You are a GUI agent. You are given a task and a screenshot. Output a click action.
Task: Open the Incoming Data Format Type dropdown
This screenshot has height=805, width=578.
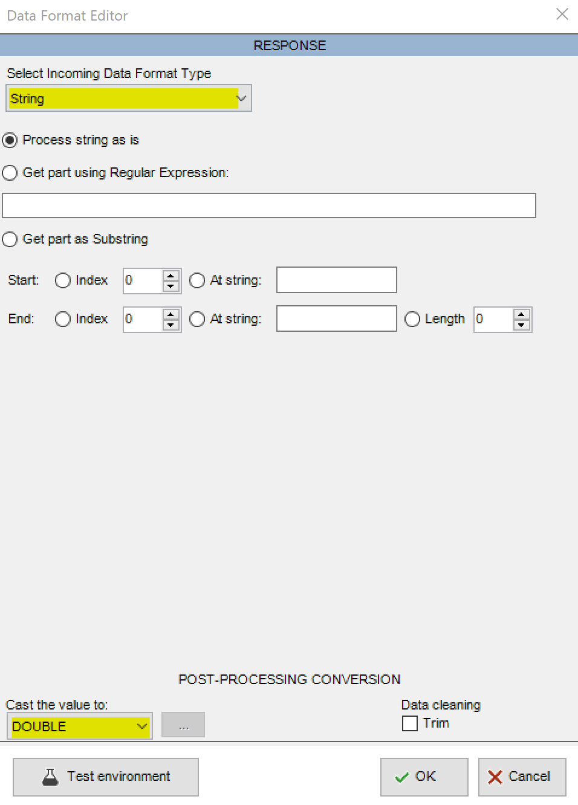pos(242,99)
